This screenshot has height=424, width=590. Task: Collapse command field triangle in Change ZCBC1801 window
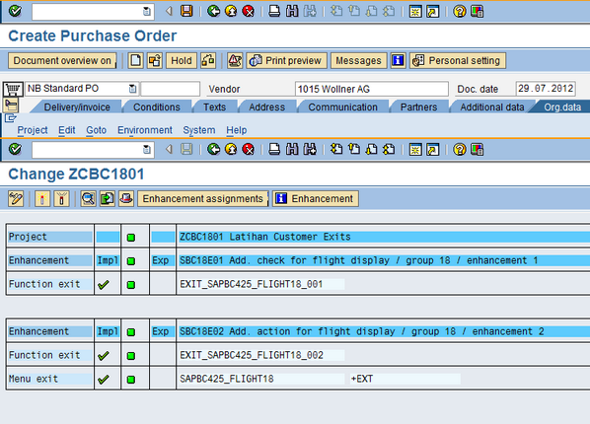click(x=170, y=149)
